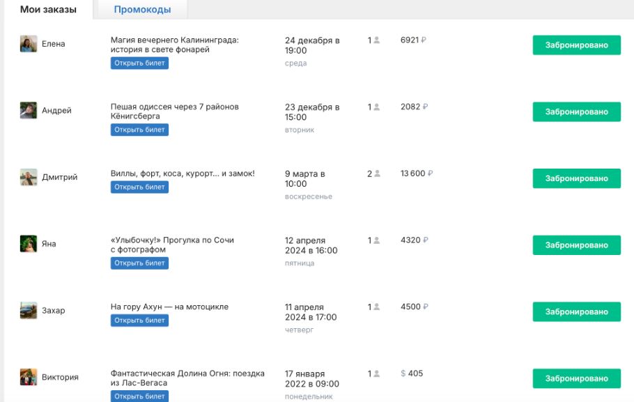
Task: Click Andrey's avatar photo
Action: tap(29, 111)
